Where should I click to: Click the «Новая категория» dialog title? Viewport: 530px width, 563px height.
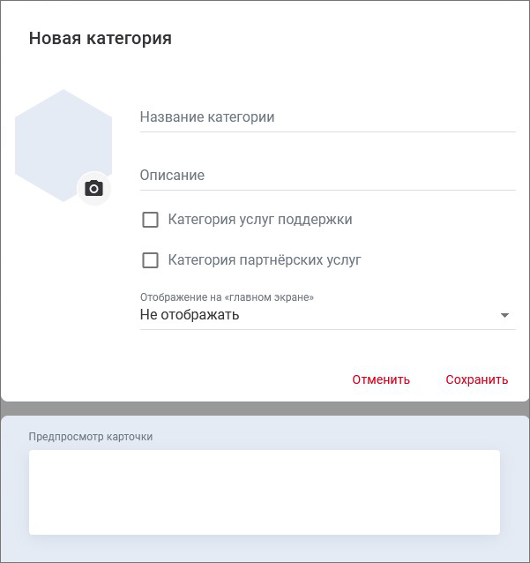coord(101,38)
